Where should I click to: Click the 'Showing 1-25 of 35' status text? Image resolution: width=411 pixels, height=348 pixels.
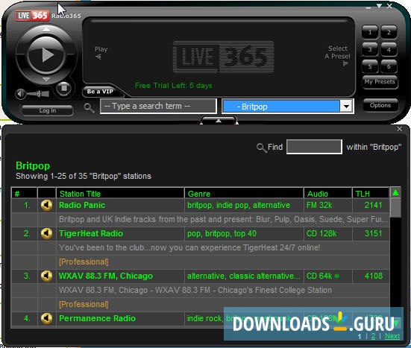84,176
